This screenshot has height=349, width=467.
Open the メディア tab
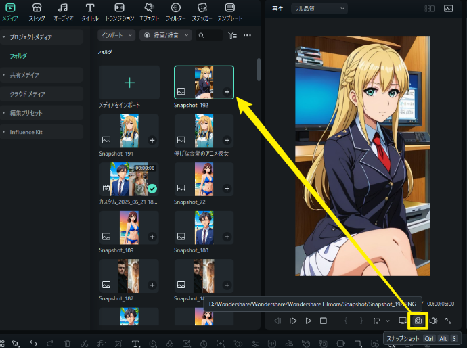tap(10, 12)
